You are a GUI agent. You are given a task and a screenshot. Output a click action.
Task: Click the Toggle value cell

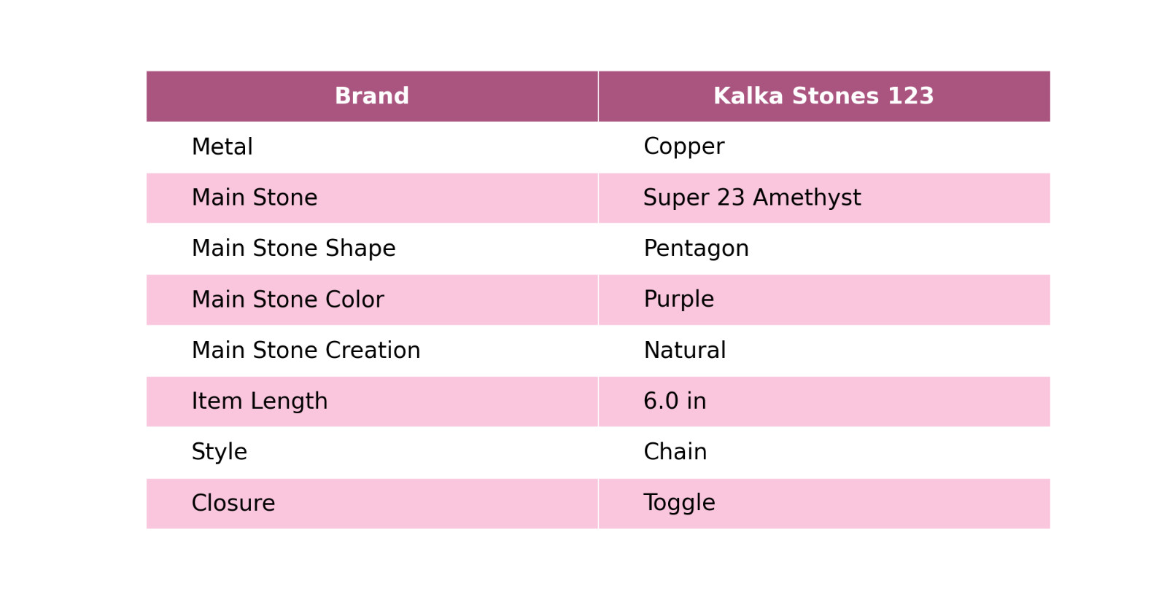tap(824, 504)
